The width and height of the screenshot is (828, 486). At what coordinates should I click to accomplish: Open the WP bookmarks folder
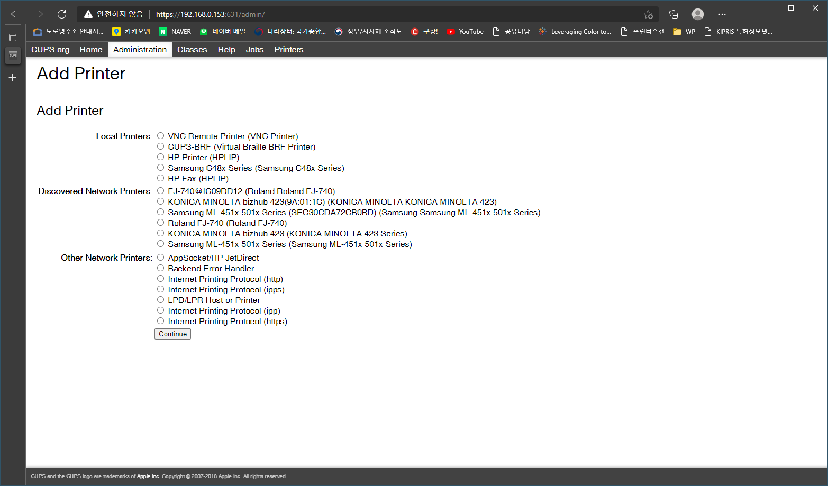[x=684, y=32]
